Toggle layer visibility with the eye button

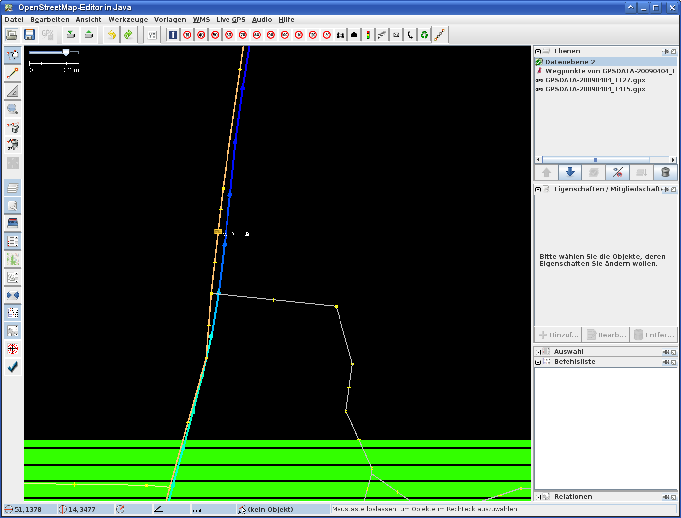[618, 172]
